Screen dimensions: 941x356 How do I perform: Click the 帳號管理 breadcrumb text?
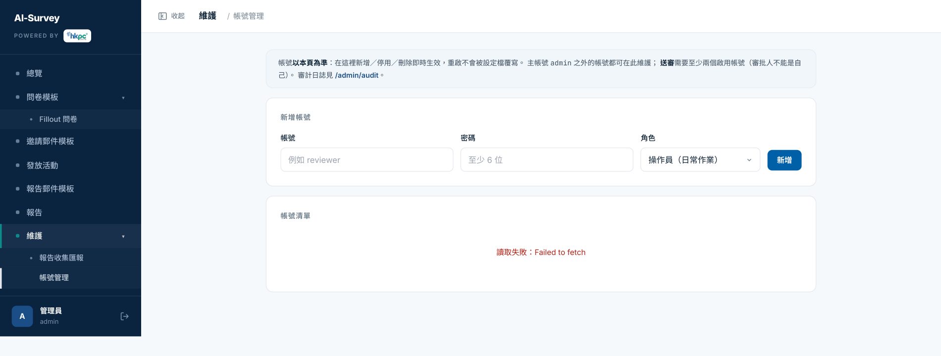point(249,16)
